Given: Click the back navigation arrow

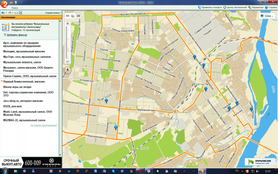Looking at the screenshot, I should pyautogui.click(x=2, y=13).
